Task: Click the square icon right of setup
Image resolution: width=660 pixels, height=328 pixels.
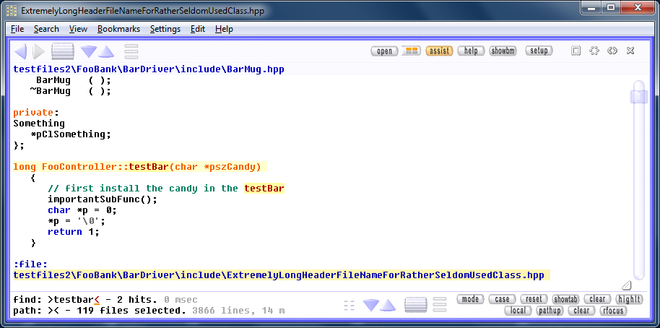Action: pos(576,51)
